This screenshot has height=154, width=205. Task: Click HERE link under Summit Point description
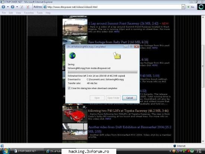coord(117,32)
